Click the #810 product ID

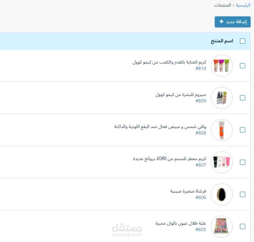pyautogui.click(x=201, y=69)
